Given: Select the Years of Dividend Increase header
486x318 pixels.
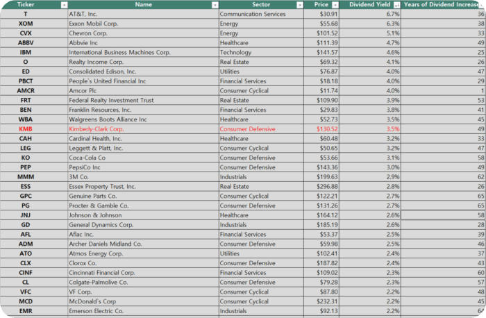Looking at the screenshot, I should coord(443,5).
